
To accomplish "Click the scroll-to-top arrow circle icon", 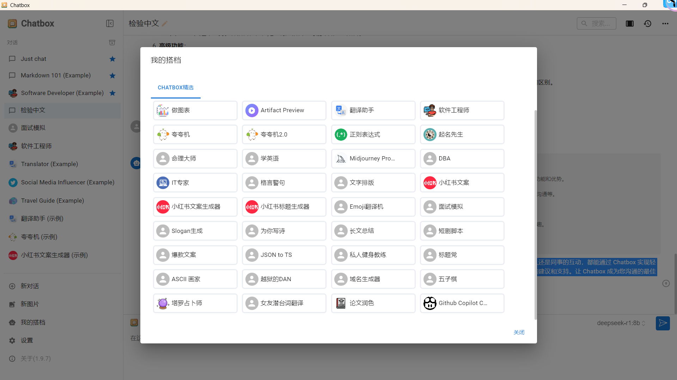I will click(666, 284).
